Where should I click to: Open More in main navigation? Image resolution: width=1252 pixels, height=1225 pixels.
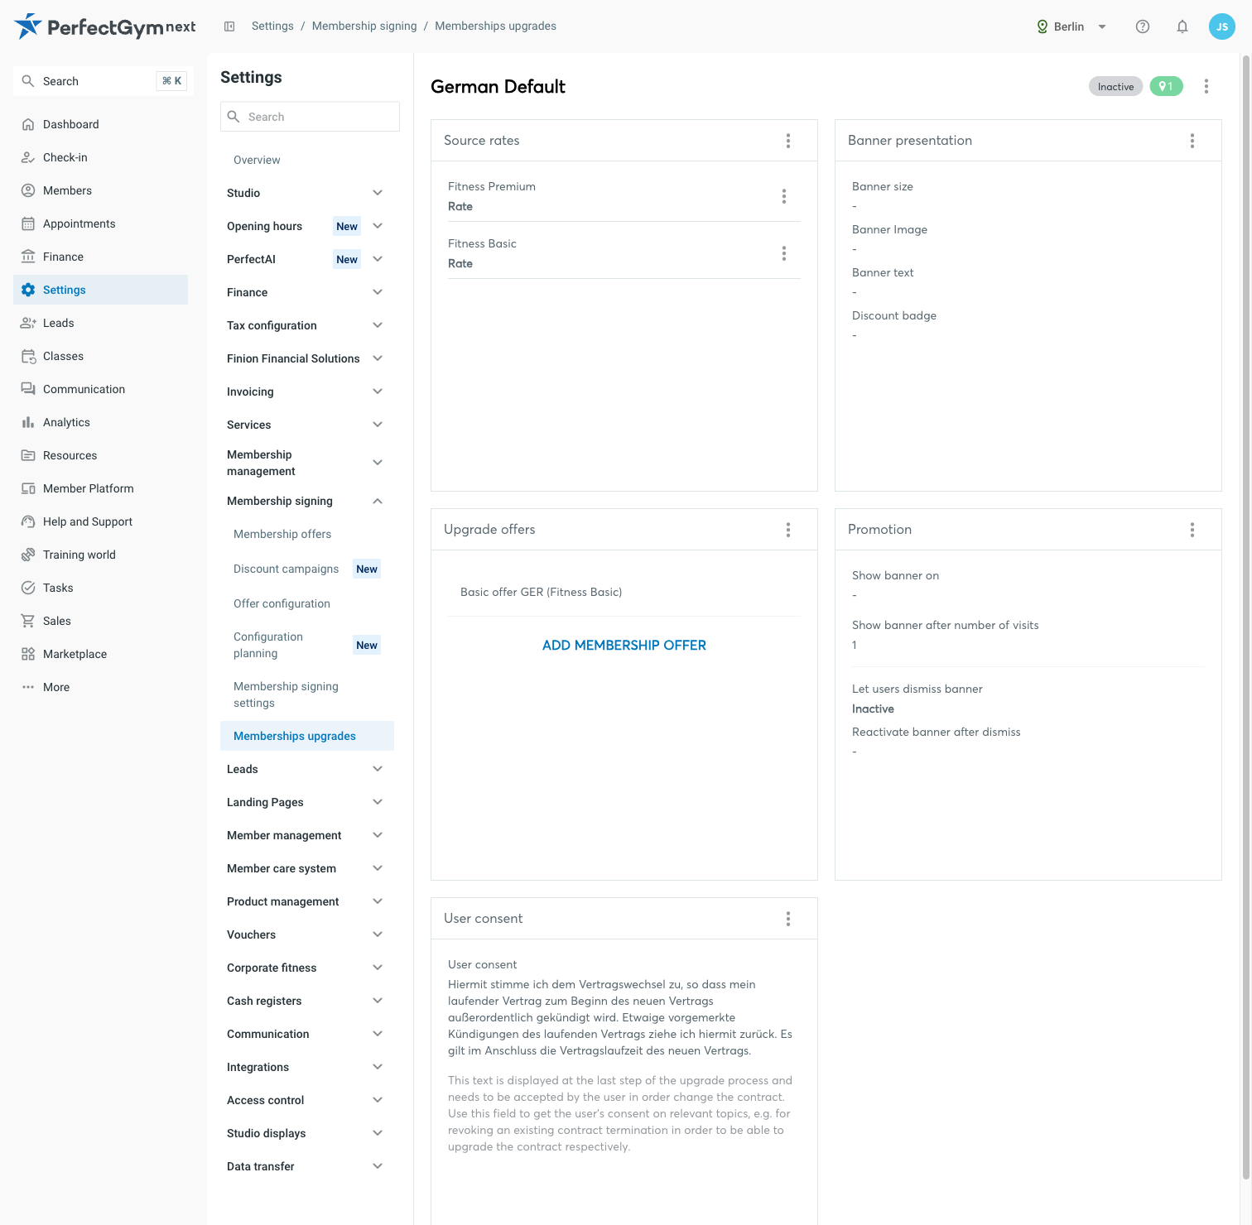coord(101,687)
